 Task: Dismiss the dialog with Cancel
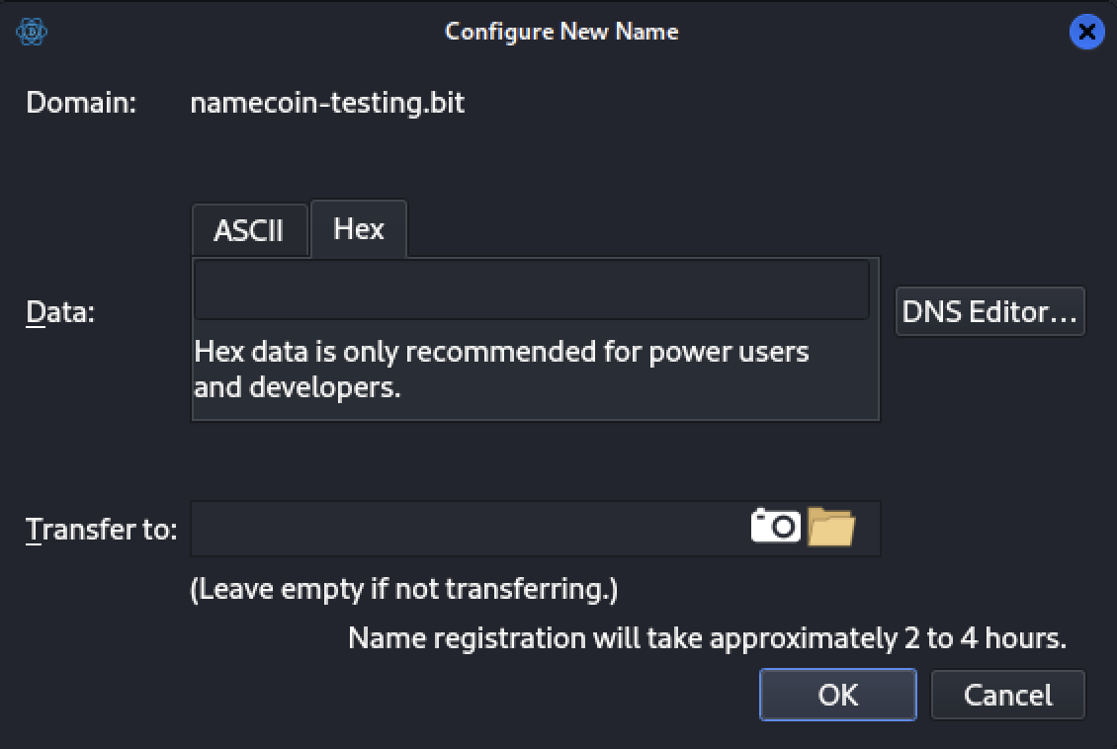(1007, 695)
